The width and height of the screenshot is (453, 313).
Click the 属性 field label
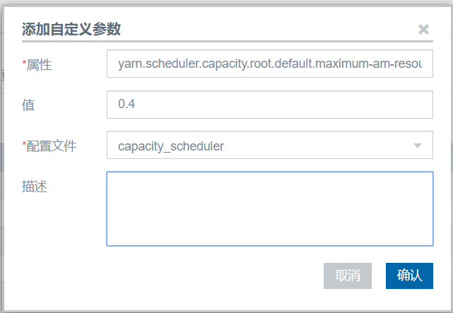click(x=39, y=66)
